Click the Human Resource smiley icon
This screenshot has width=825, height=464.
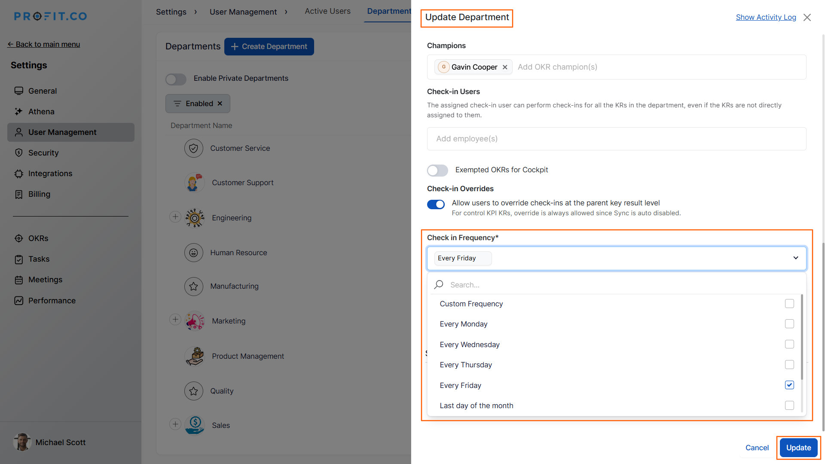click(194, 253)
